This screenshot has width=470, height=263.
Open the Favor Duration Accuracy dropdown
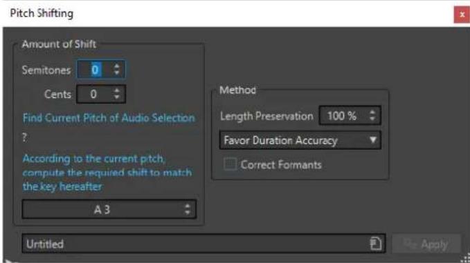click(300, 140)
